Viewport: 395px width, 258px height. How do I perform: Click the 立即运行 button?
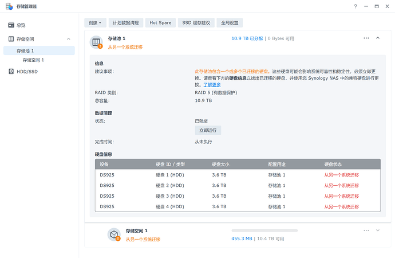click(208, 130)
